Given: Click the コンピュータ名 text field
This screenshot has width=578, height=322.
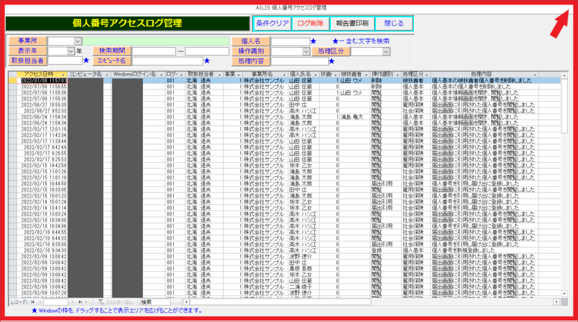Looking at the screenshot, I should [x=167, y=61].
